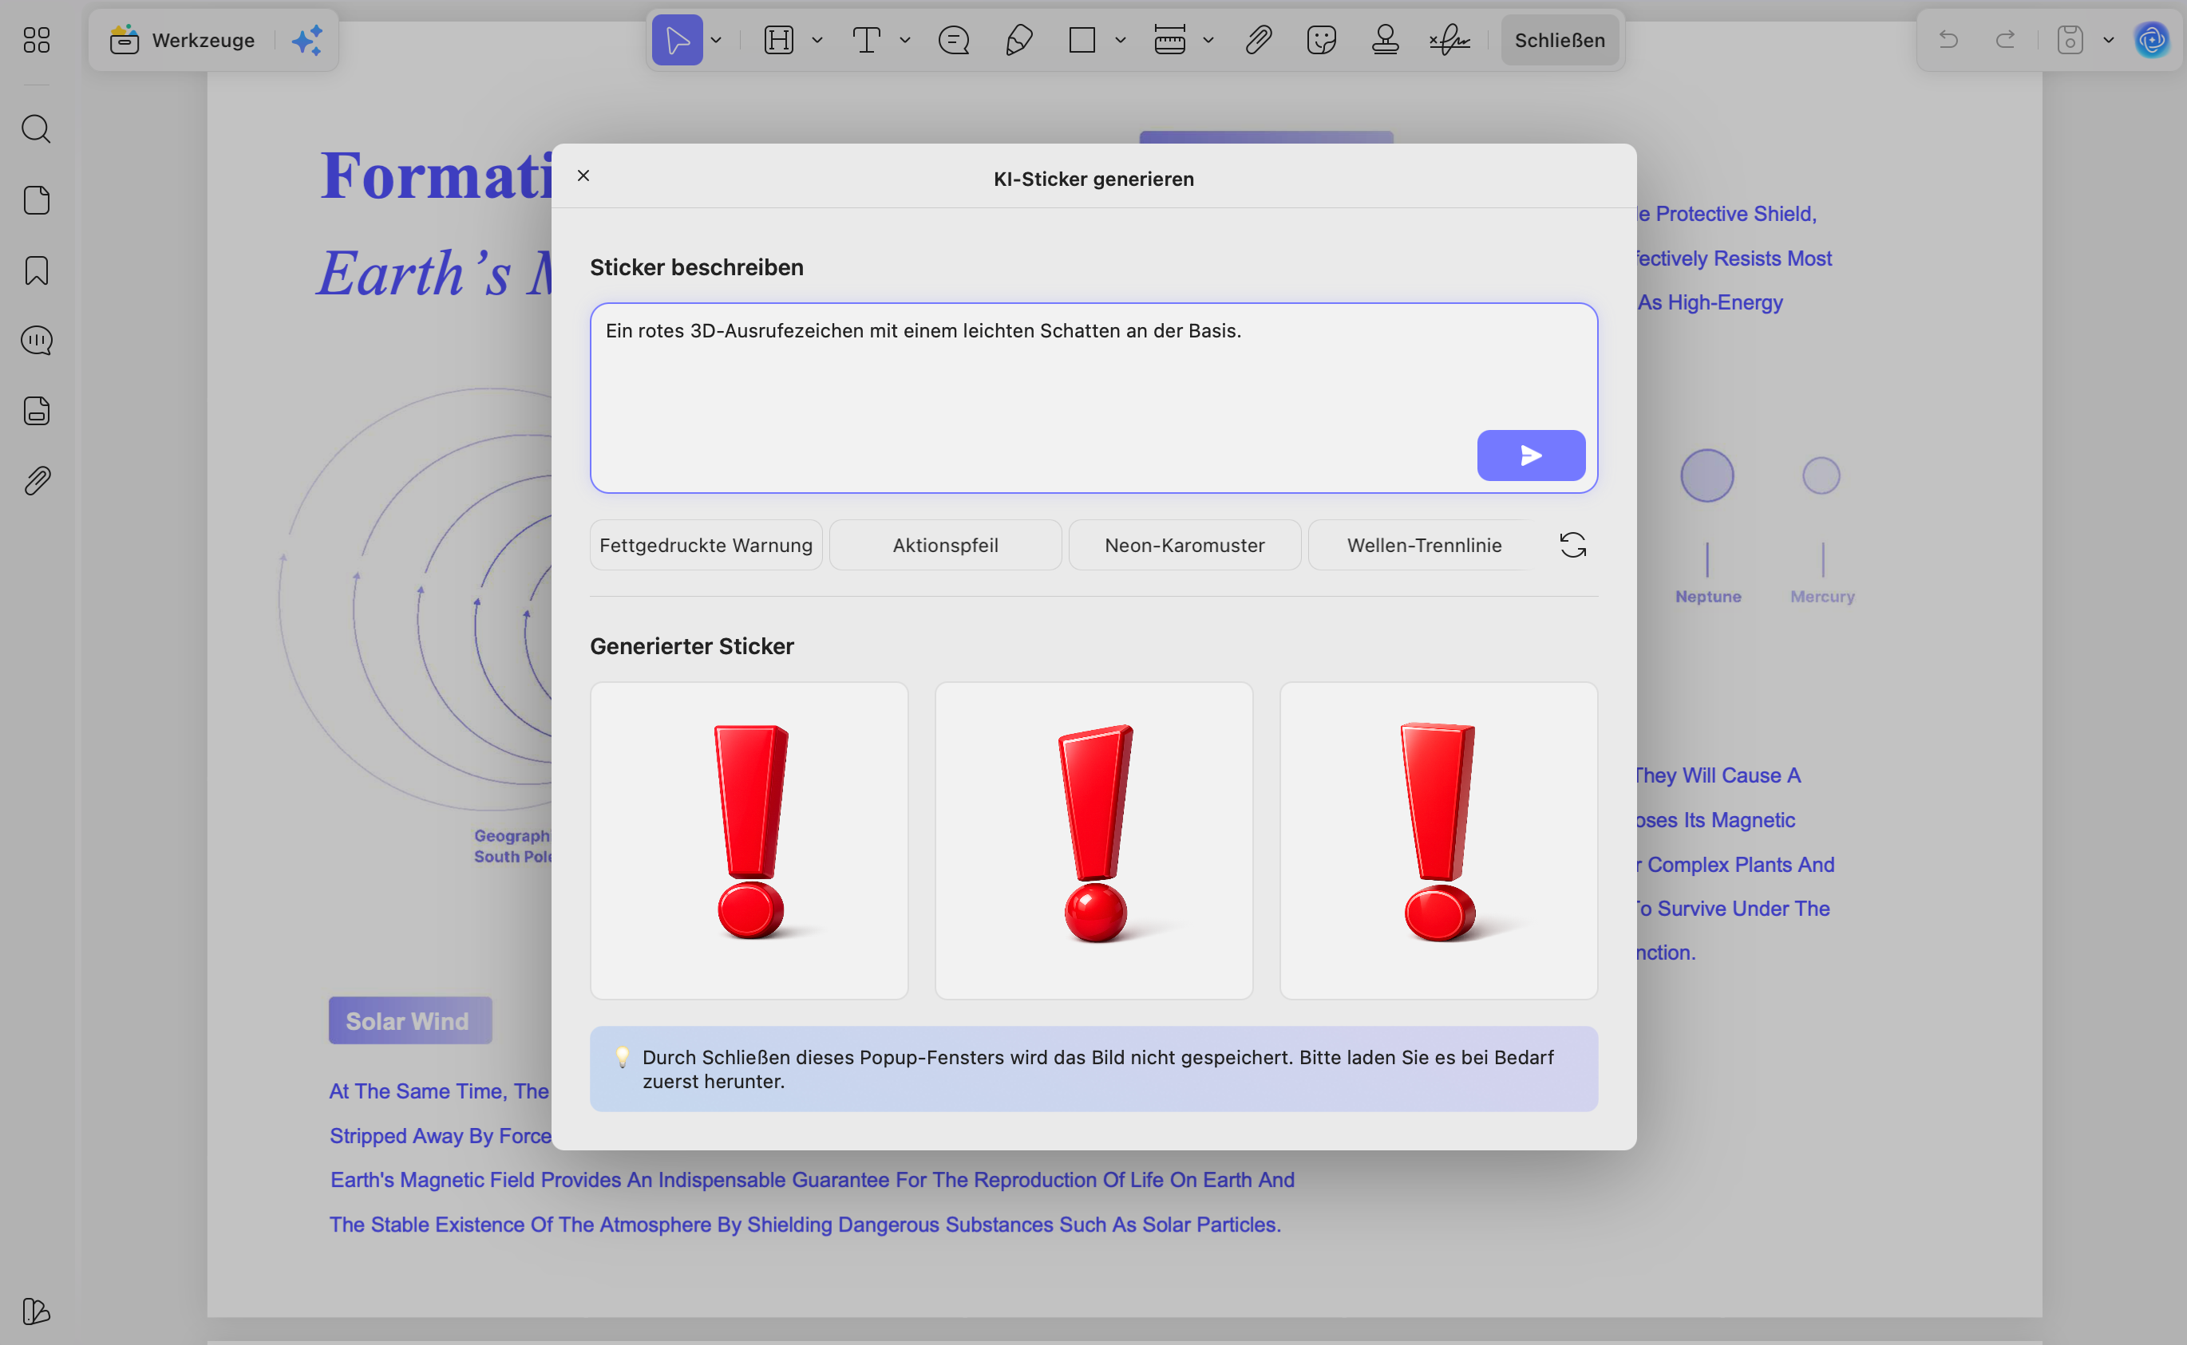Open the comment note tool

point(954,40)
